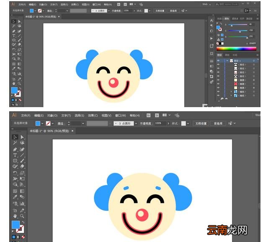Click hex color input field in Color panel
263x242 pixels.
click(253, 43)
